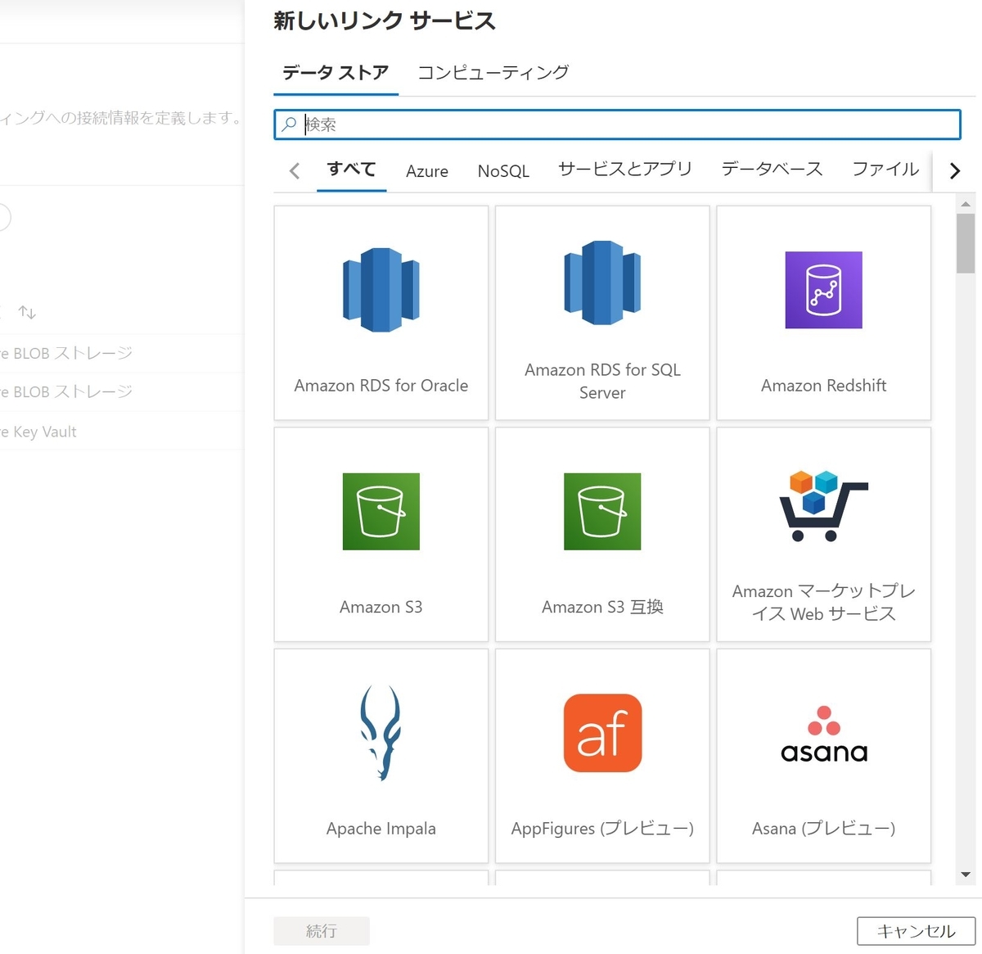Focus the 検索 search field

pyautogui.click(x=617, y=124)
